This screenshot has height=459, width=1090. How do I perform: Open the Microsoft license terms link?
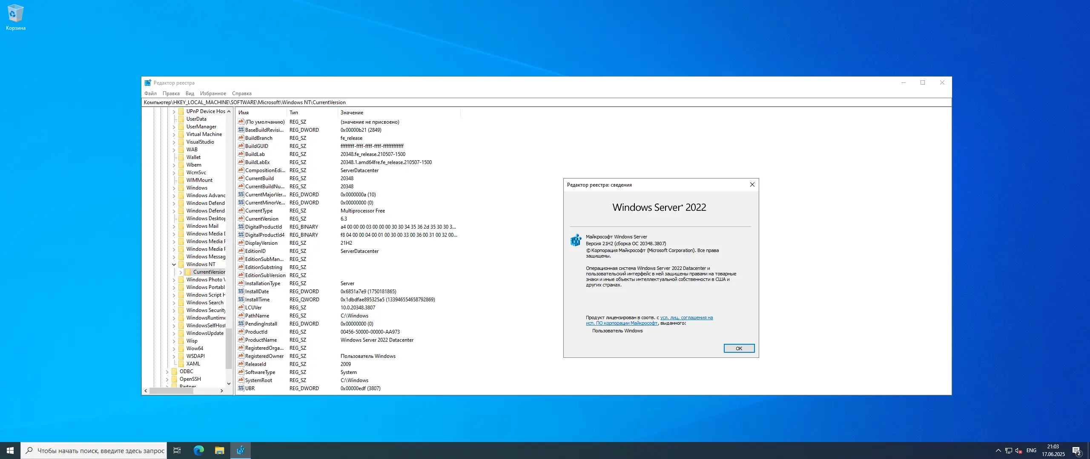(686, 317)
